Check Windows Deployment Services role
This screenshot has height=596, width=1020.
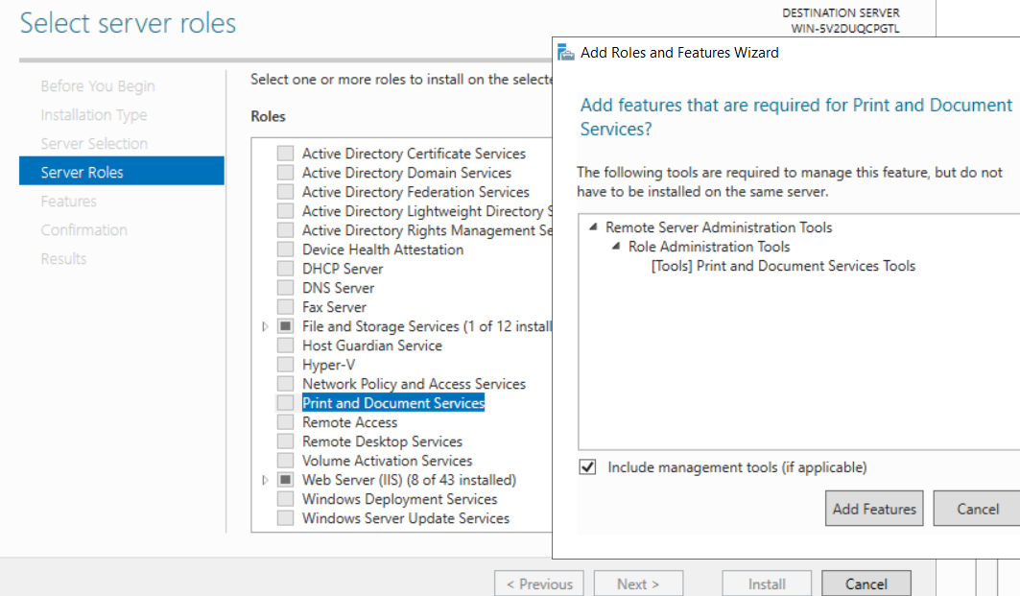coord(285,499)
